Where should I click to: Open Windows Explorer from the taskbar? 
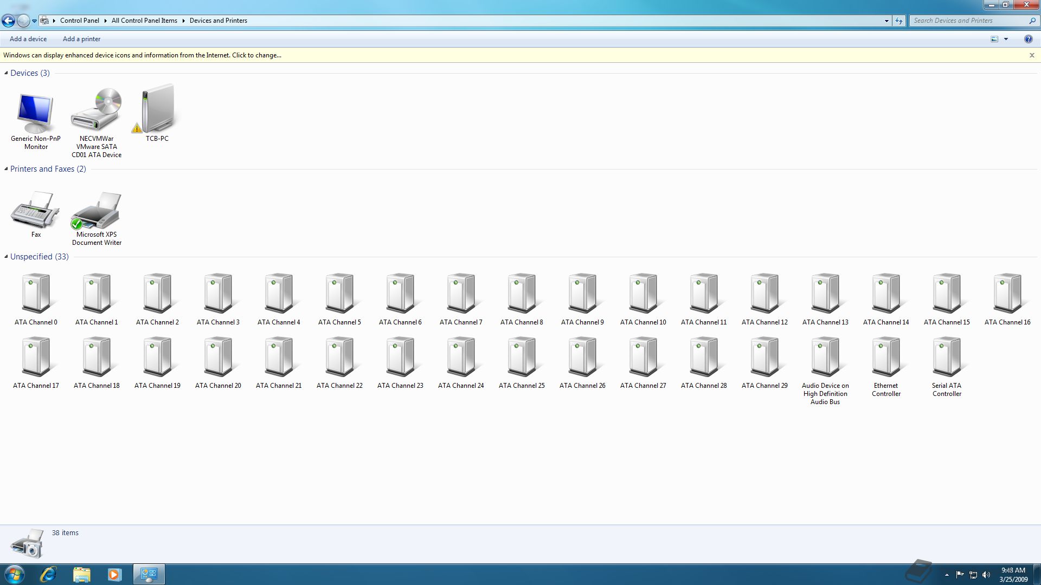(81, 575)
